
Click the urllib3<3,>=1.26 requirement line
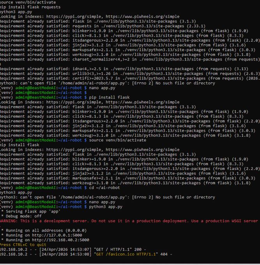[130, 74]
